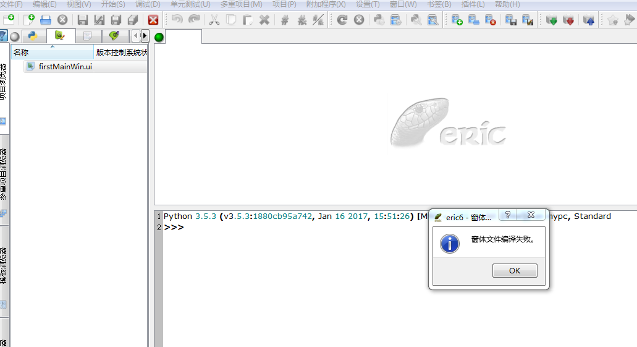
Task: Switch to the Translations tab with green icon
Action: [x=114, y=36]
